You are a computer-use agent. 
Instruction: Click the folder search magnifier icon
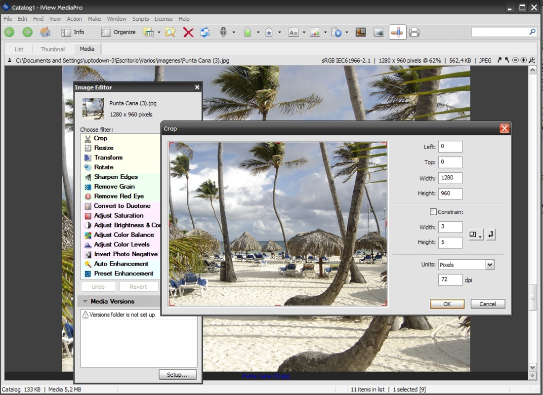coord(170,32)
